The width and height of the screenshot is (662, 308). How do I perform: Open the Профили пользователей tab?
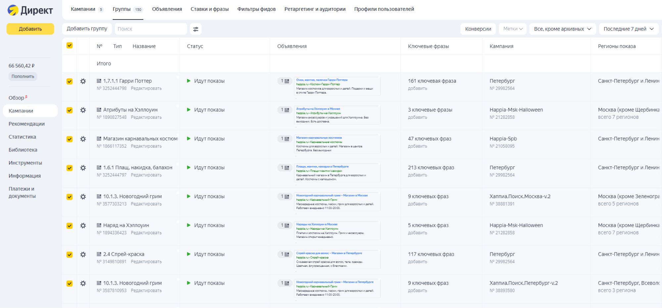(384, 9)
